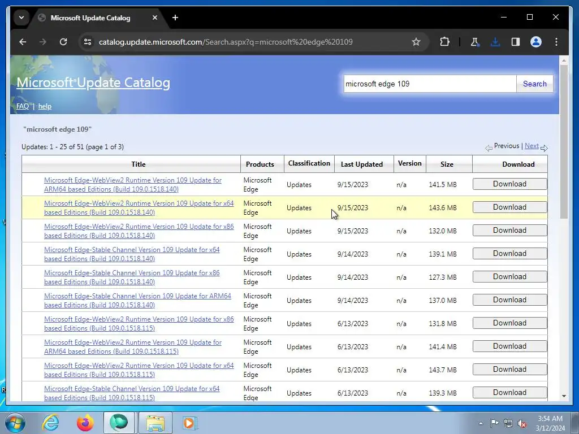Click the address bar URL
Screen dimensions: 579x434
pos(226,42)
